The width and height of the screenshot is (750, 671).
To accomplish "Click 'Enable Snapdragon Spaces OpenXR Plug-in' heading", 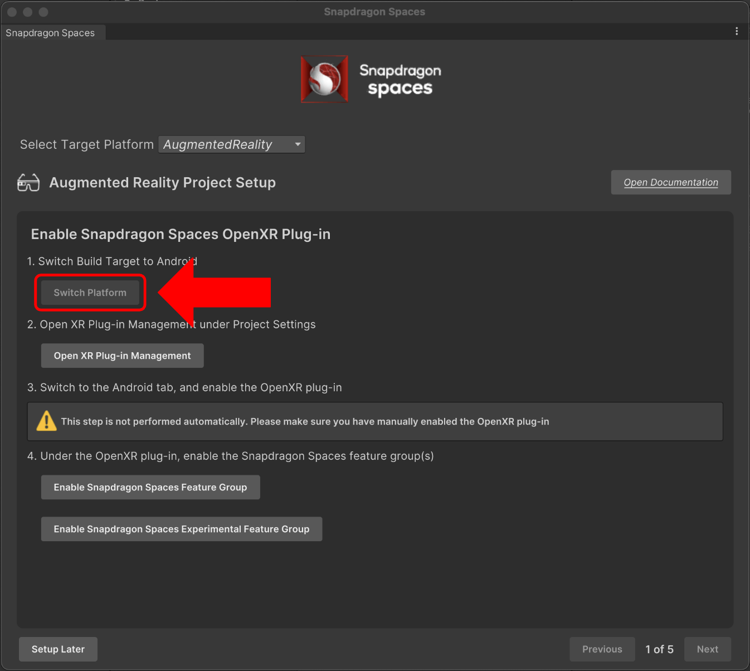I will (181, 234).
